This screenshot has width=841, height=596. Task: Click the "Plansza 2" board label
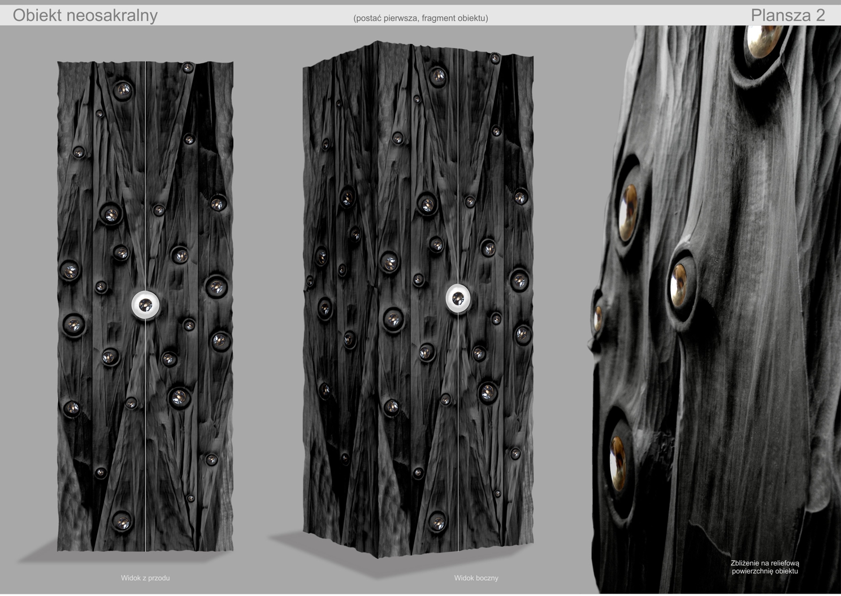(787, 15)
